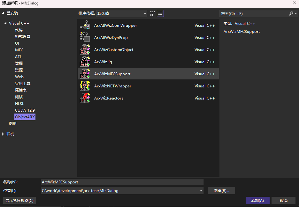Click the 显示紧凑视图(C) button
This screenshot has height=207, width=299.
pyautogui.click(x=19, y=201)
